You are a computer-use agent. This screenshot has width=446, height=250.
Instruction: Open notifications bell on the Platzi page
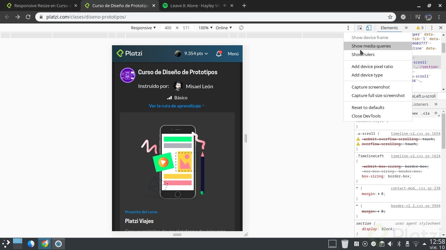coord(219,53)
